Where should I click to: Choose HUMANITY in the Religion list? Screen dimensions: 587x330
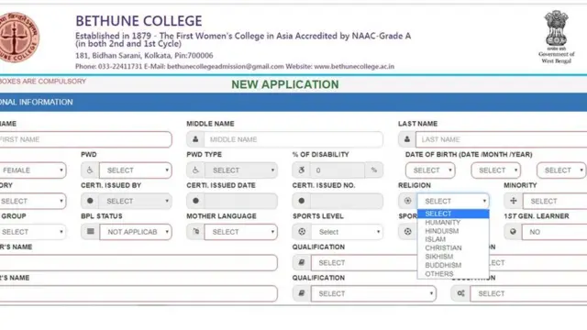click(453, 222)
